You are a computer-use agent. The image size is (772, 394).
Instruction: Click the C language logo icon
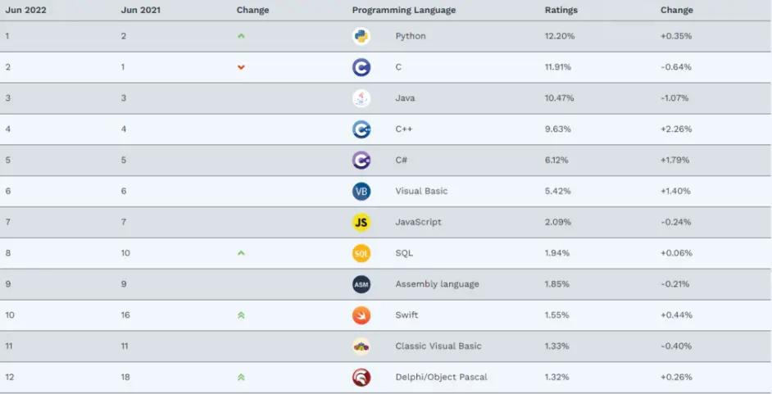click(x=361, y=67)
